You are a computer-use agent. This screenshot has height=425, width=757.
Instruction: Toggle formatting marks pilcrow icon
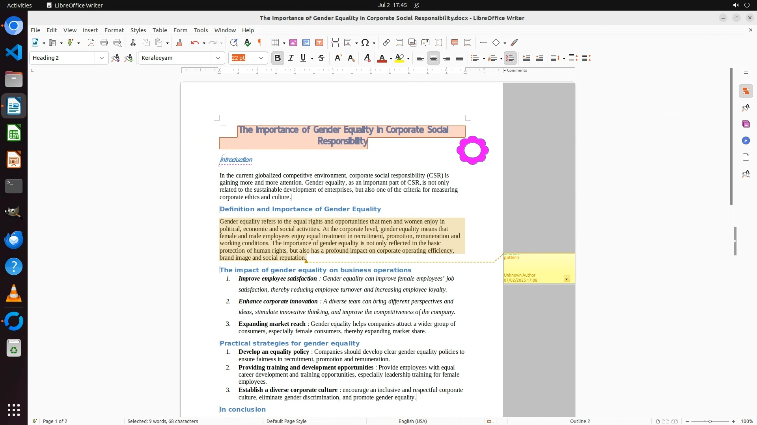(260, 42)
